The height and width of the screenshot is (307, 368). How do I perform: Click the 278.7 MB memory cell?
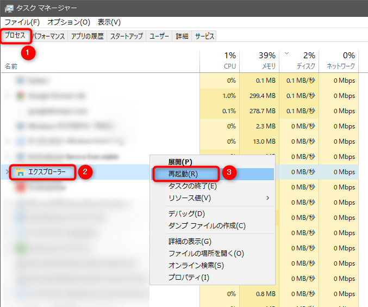point(259,111)
